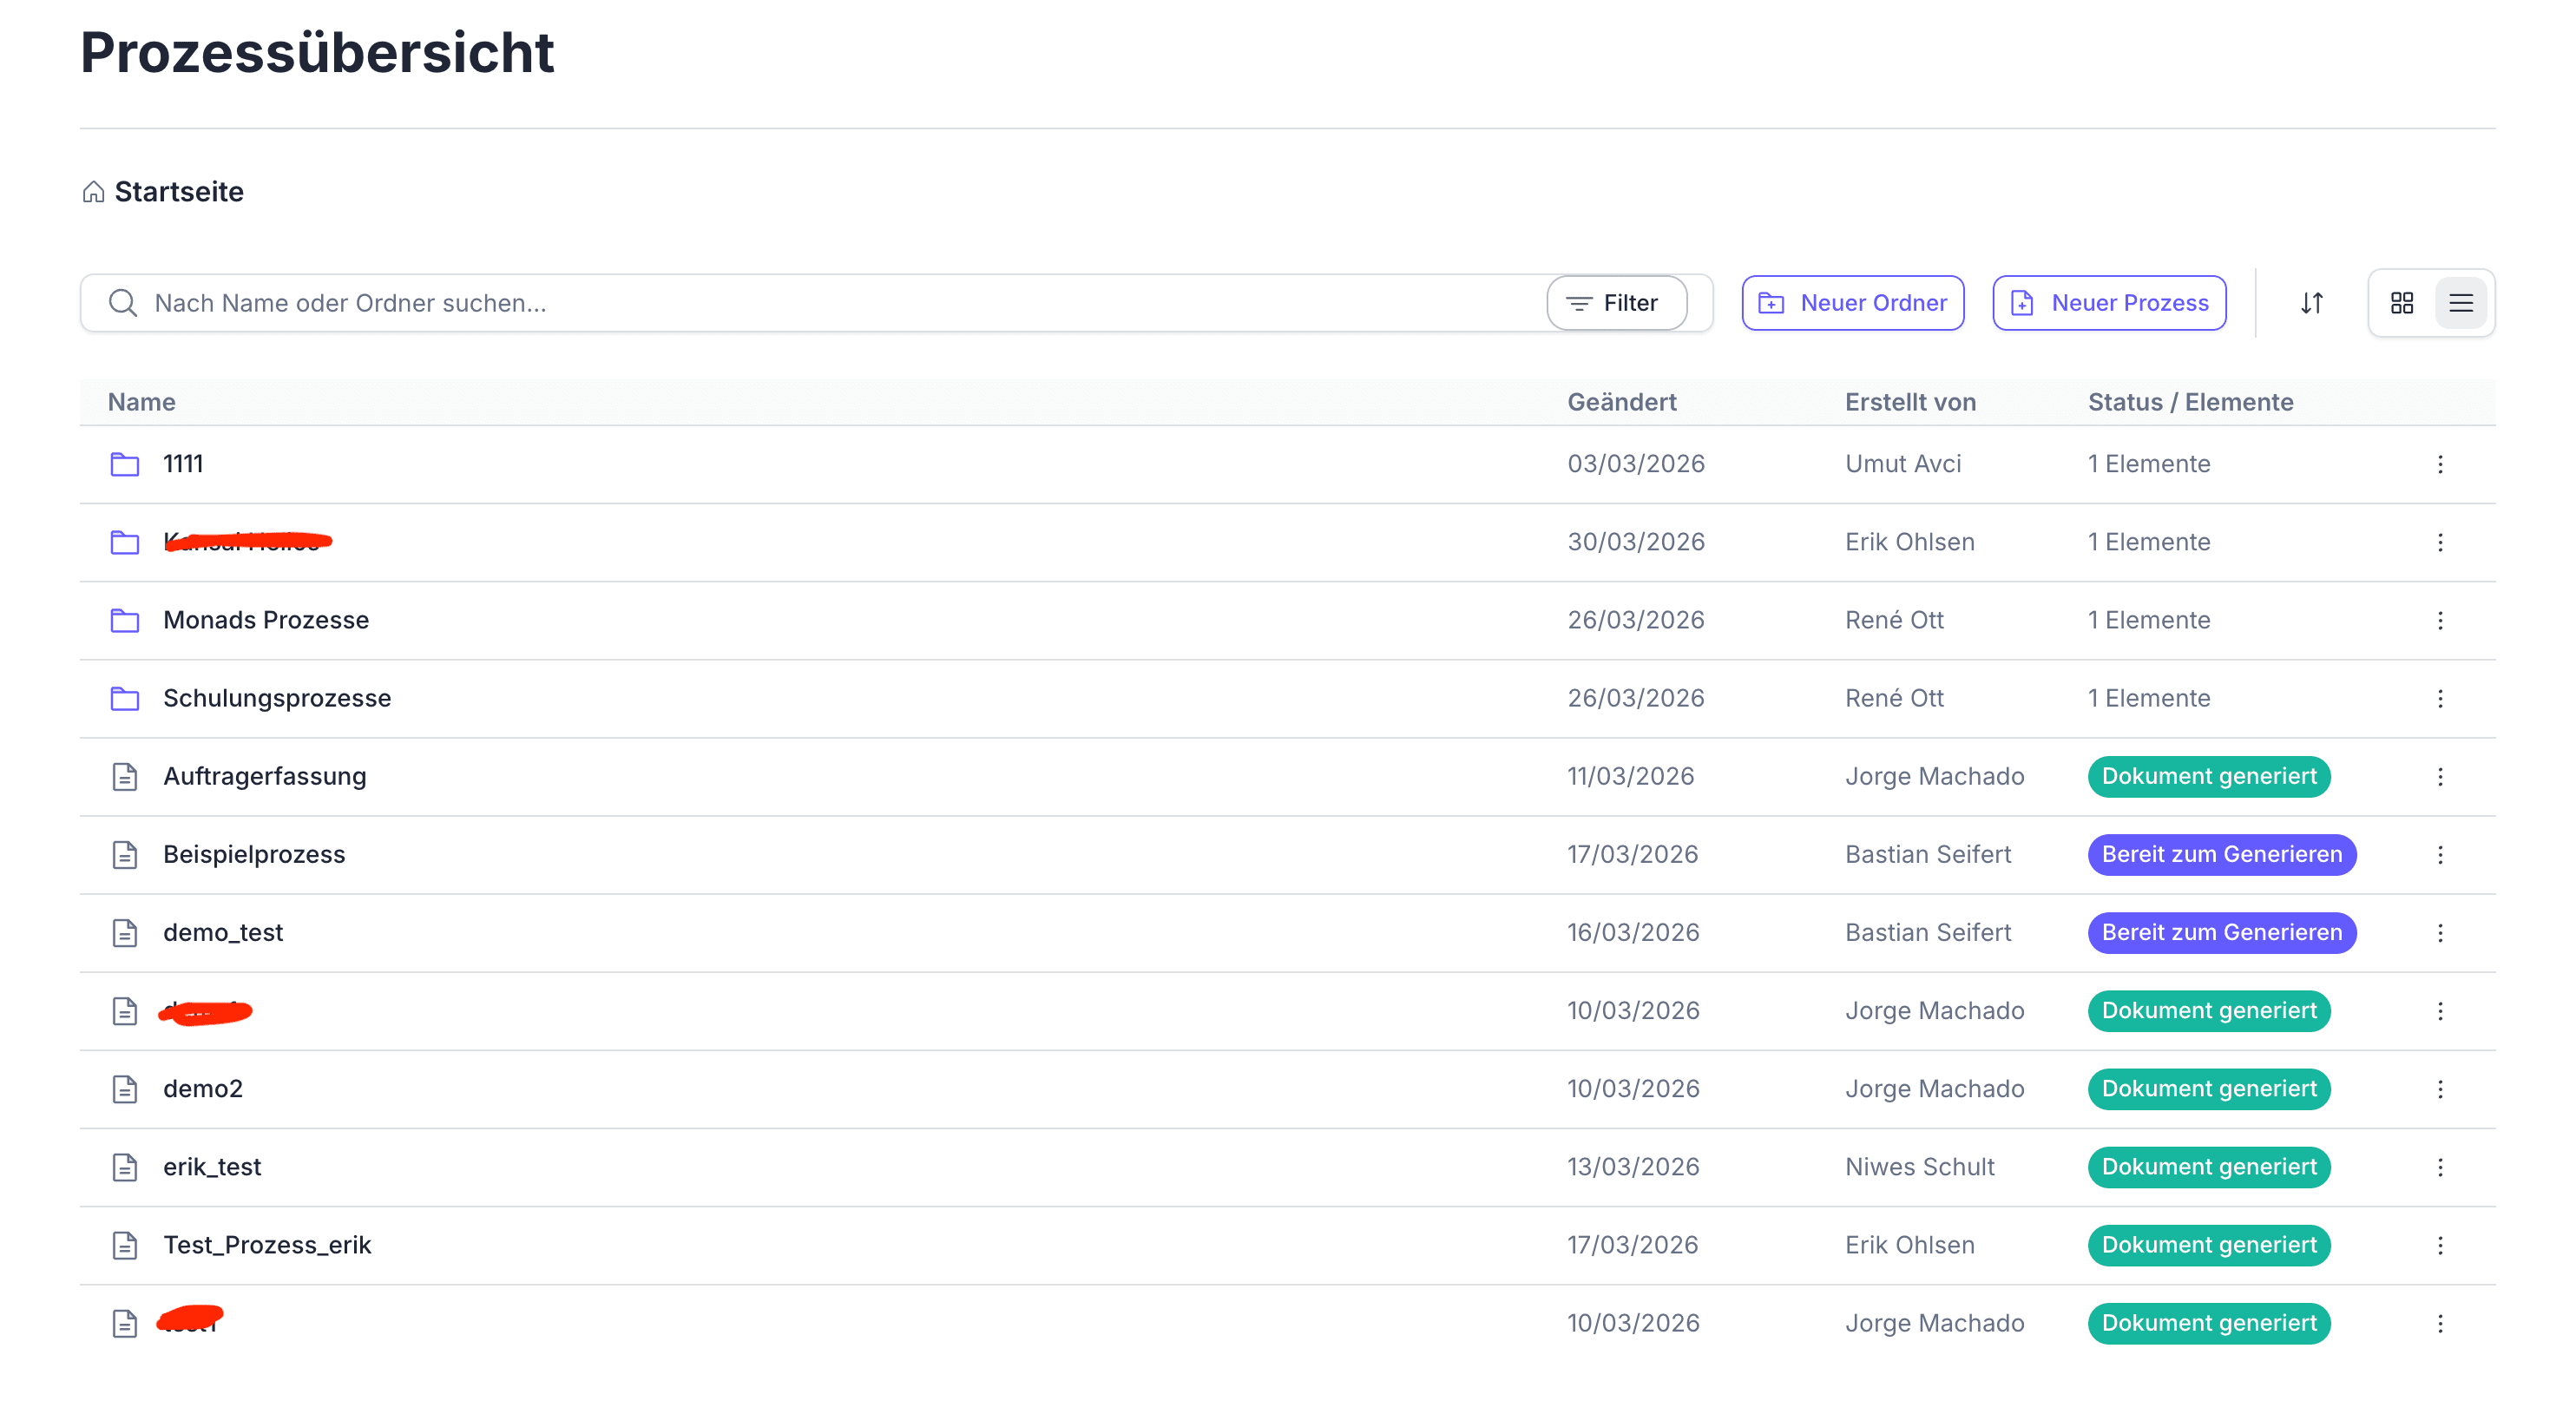Click the search magnifier icon

122,303
